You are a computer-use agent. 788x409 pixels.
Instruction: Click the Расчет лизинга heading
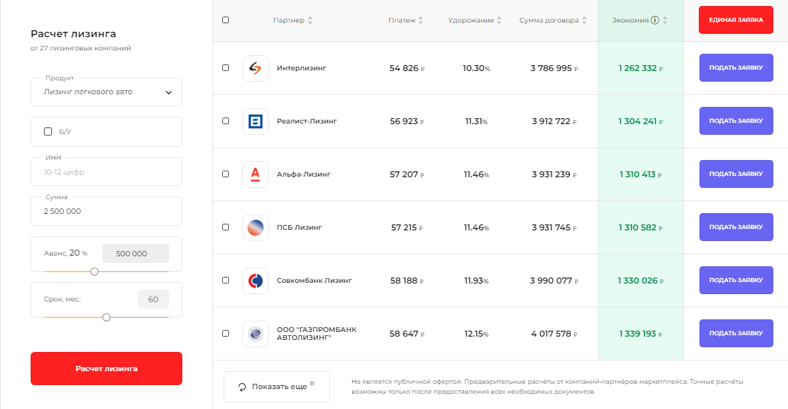73,34
